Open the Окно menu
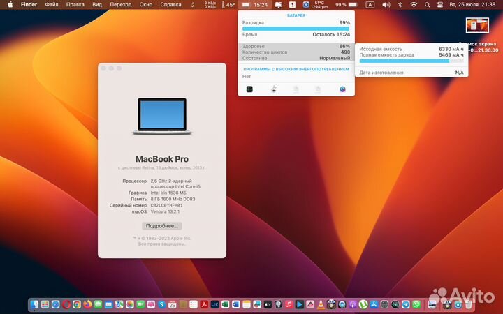This screenshot has height=314, width=503. (x=145, y=4)
